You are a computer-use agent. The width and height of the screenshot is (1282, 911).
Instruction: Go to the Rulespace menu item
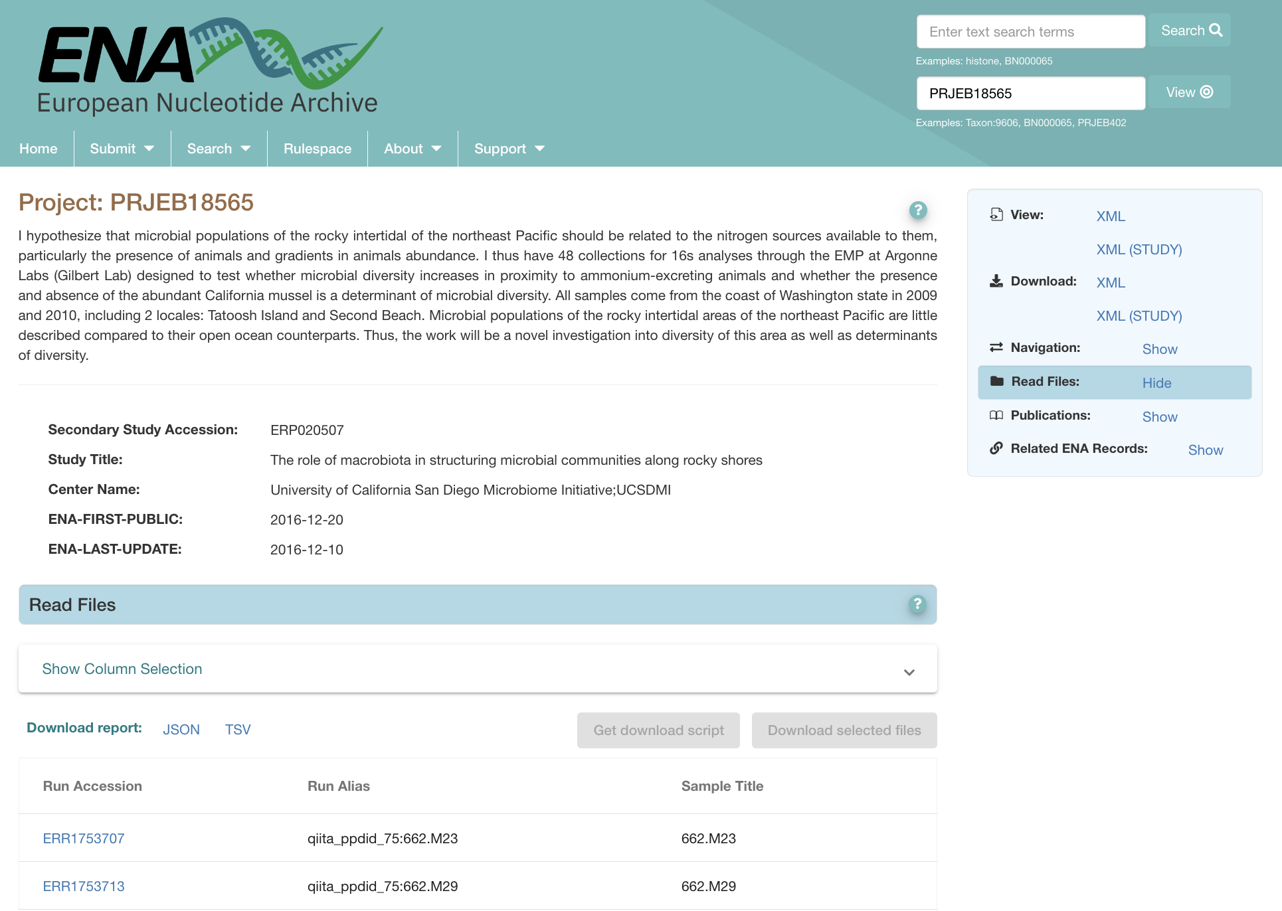click(317, 149)
